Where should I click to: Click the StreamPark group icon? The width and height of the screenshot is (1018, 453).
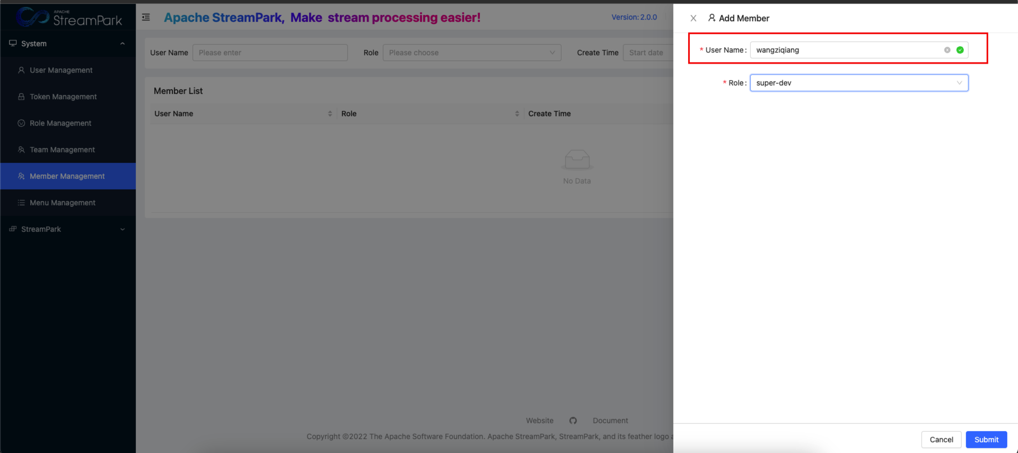click(13, 229)
